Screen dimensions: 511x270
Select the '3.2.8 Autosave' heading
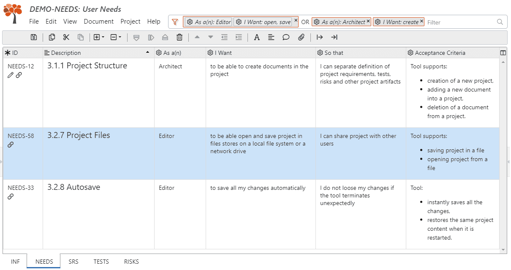(73, 187)
